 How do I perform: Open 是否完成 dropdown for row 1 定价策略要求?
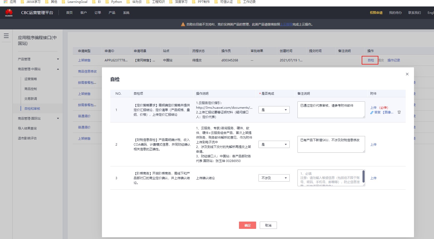[x=274, y=110]
